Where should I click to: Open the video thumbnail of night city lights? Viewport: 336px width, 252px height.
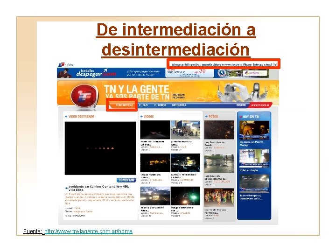tap(155, 163)
